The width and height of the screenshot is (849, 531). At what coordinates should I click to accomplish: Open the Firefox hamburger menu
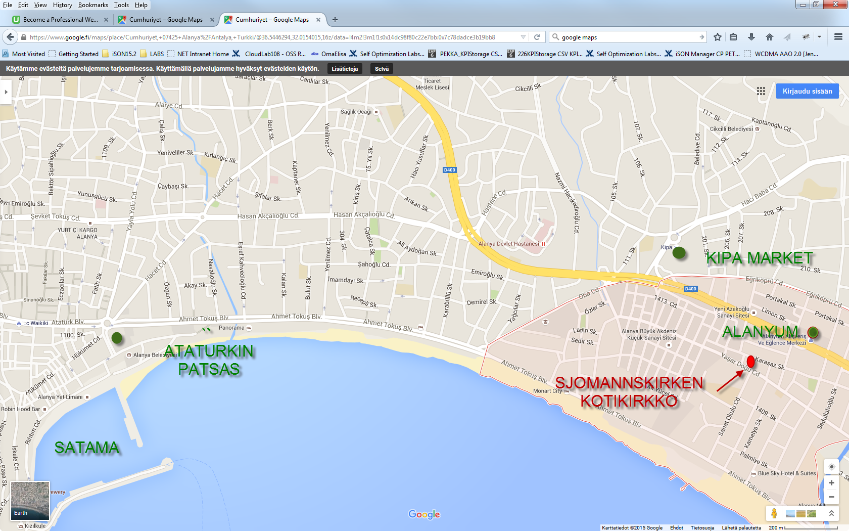point(838,37)
